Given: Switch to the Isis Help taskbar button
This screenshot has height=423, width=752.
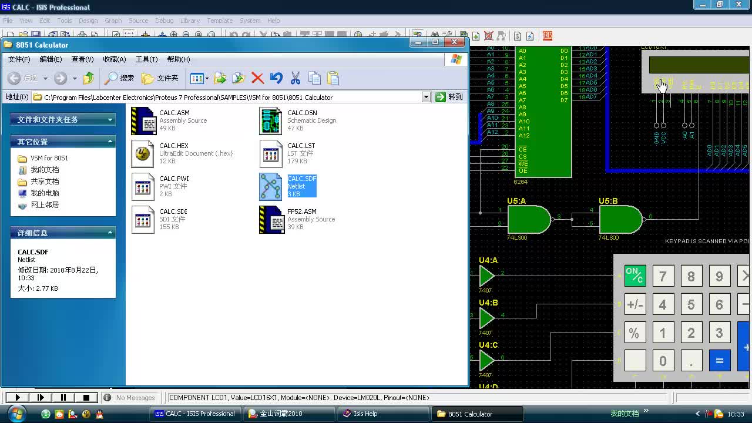Looking at the screenshot, I should point(384,414).
